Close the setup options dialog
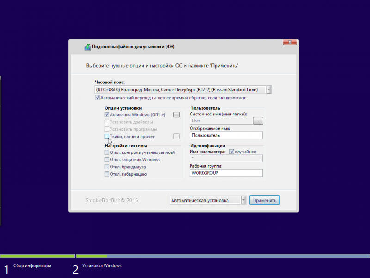The image size is (370, 278). [290, 42]
